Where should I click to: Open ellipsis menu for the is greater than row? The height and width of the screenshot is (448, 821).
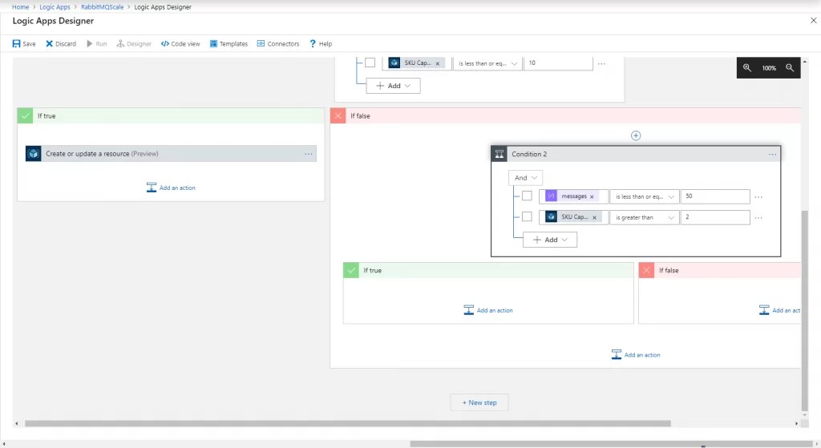758,217
